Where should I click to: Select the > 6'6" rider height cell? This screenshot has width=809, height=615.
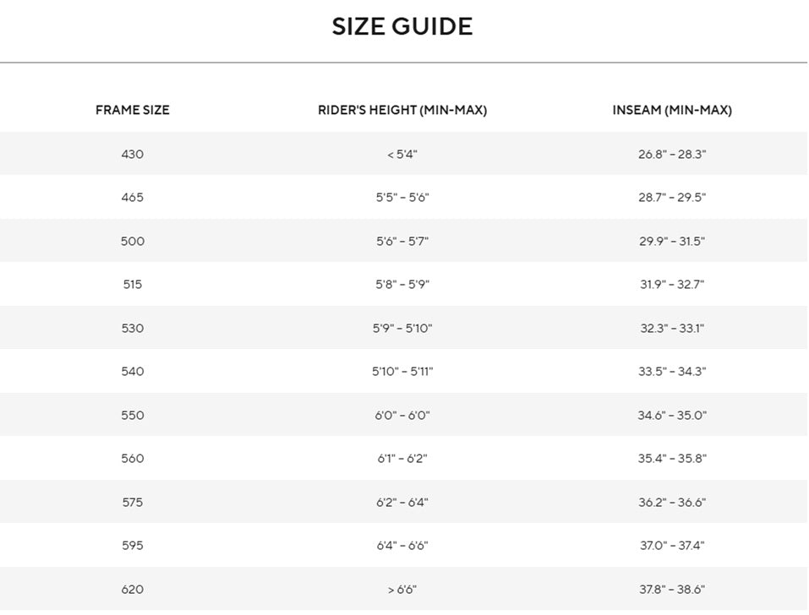click(x=402, y=589)
